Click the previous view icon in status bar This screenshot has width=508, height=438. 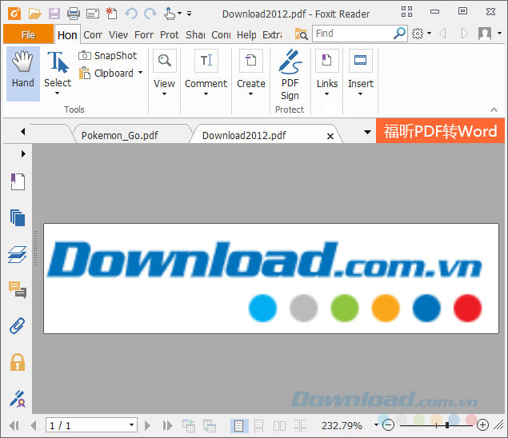(x=189, y=426)
